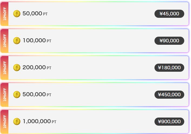Click the coin icon beside 500,000 PT
The image size is (191, 134).
[x=17, y=94]
